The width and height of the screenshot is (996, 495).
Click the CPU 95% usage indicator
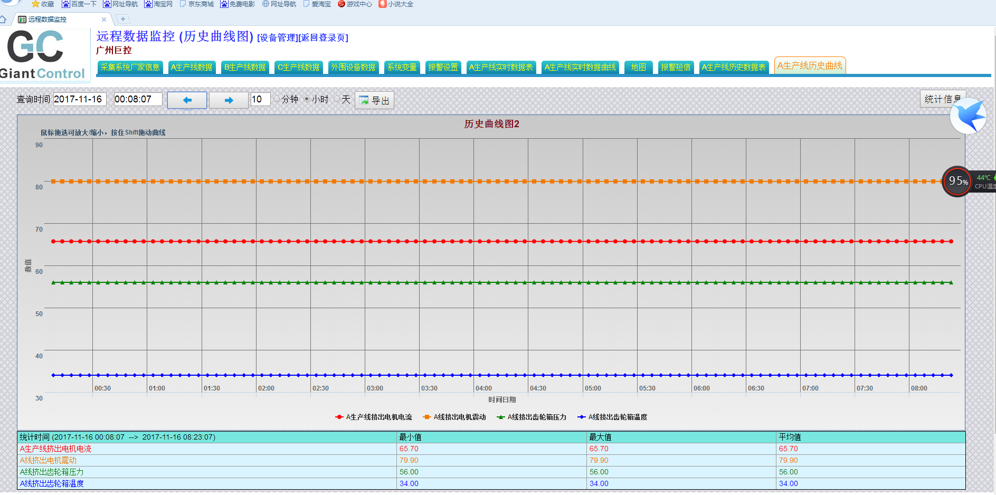pyautogui.click(x=957, y=181)
